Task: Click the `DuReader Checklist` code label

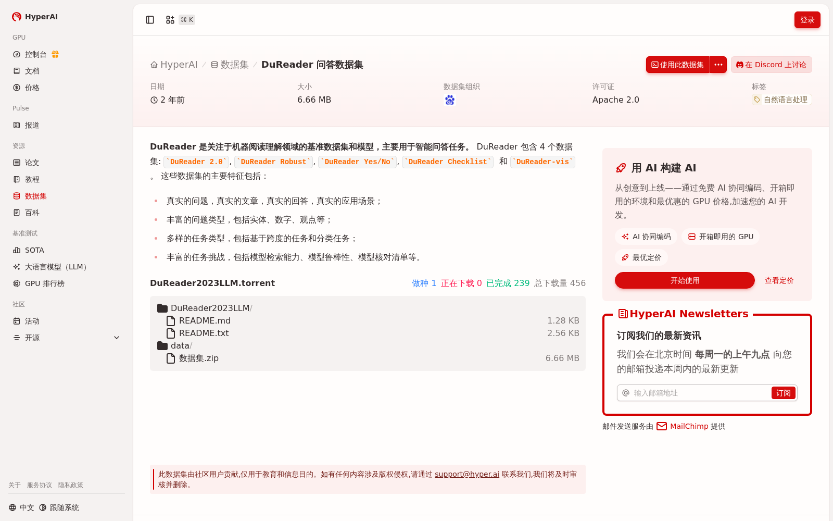Action: pos(448,162)
